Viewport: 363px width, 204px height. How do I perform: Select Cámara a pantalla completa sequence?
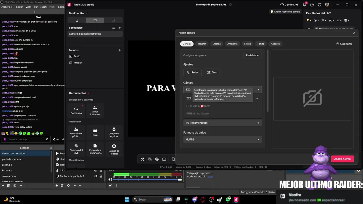(x=95, y=34)
